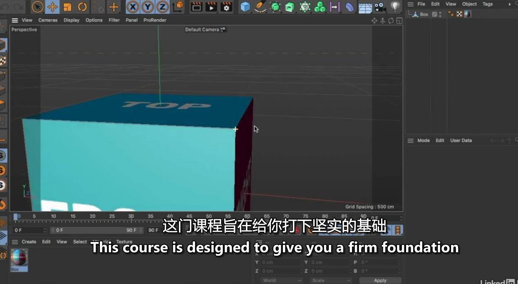Add a Light object with bulb icon
This screenshot has width=518, height=284.
click(x=395, y=7)
